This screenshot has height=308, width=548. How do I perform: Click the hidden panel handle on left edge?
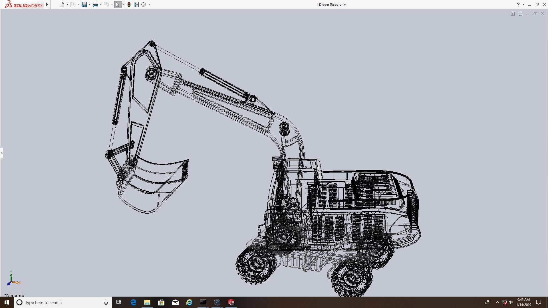pyautogui.click(x=1, y=153)
